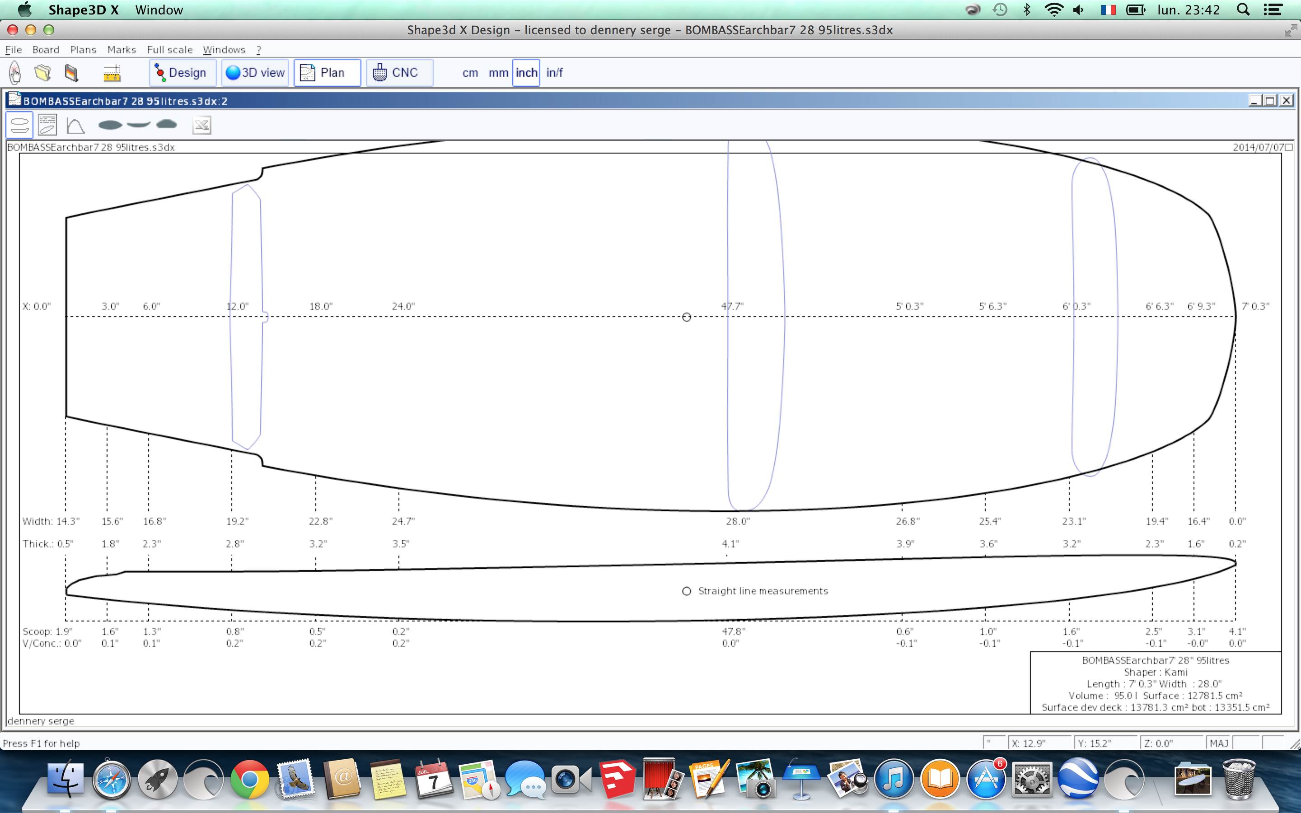Click the new board hand icon
Screen dimensions: 1301x813
click(15, 73)
